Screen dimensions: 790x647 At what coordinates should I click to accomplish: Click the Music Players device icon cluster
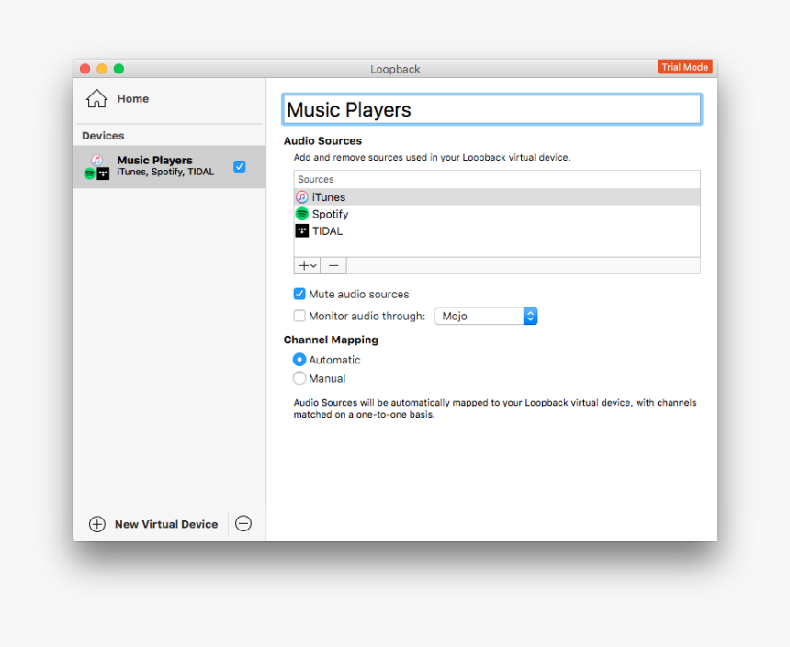point(96,167)
